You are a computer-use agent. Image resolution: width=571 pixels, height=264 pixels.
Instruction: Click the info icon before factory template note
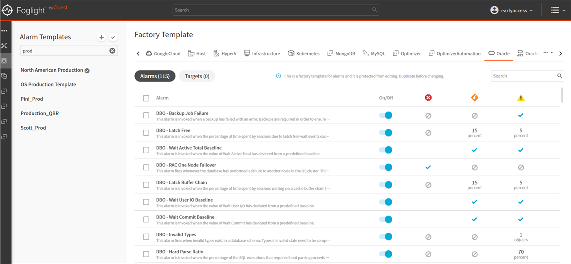(278, 76)
